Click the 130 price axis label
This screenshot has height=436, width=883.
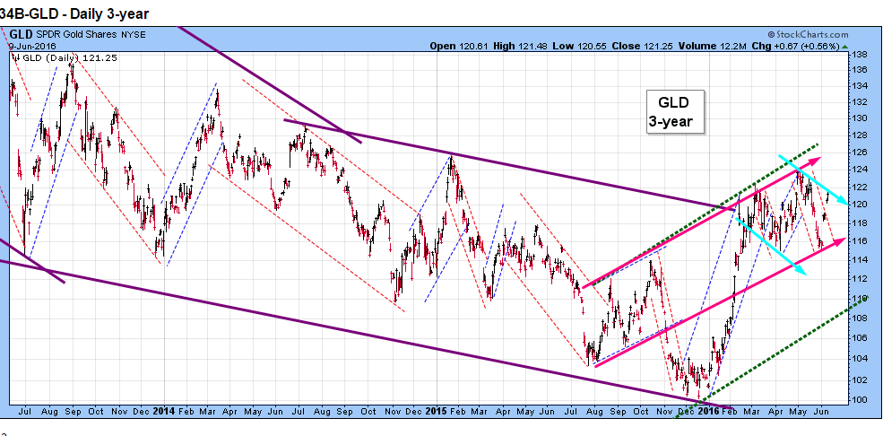[859, 118]
